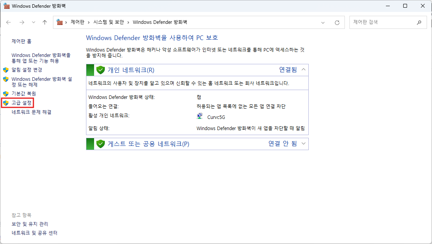The width and height of the screenshot is (432, 244).
Task: Expand the 게스트 또는 공용 네트워크 section
Action: (x=303, y=144)
